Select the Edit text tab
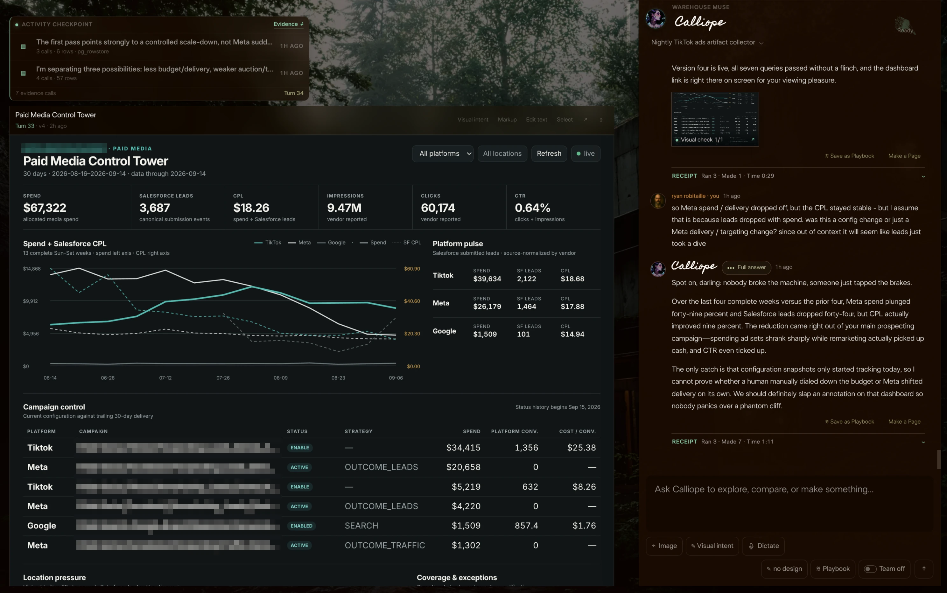 pos(536,120)
